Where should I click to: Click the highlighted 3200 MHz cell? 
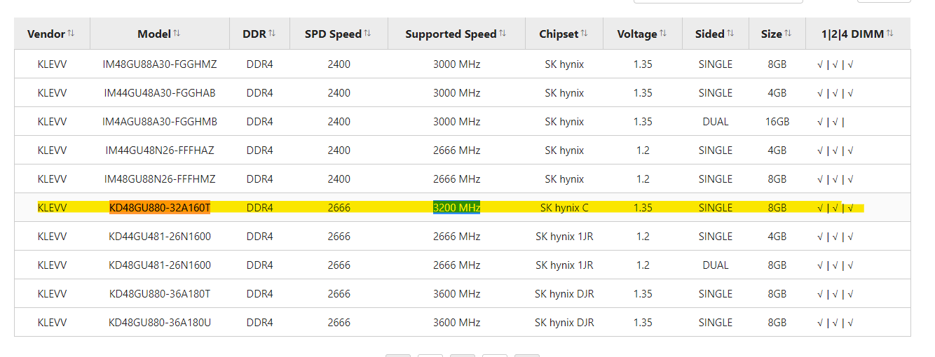tap(456, 208)
